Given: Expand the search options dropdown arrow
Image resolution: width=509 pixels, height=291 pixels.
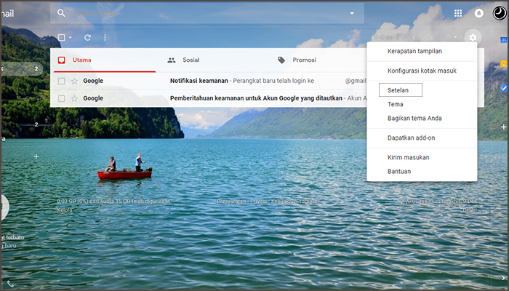Looking at the screenshot, I should pos(353,13).
